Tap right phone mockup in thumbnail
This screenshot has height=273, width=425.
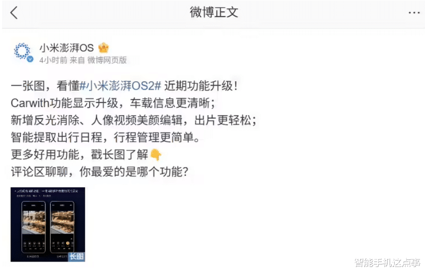[x=62, y=227]
